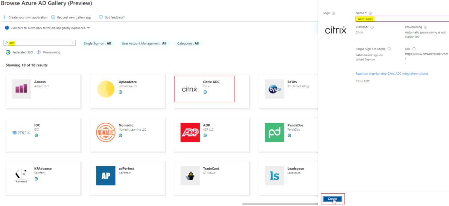Click the Uploadcare logo

[106, 89]
